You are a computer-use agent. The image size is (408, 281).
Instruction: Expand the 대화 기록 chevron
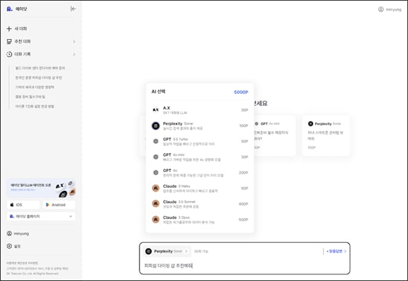click(74, 54)
